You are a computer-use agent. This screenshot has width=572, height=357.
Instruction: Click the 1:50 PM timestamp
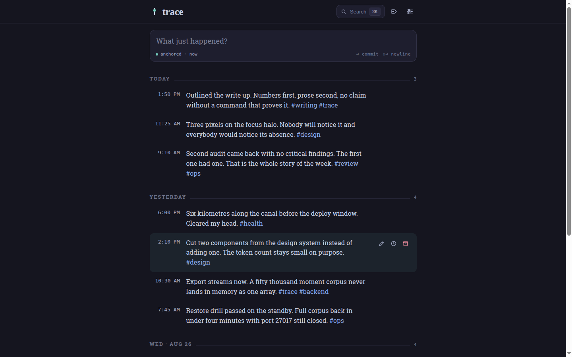tap(169, 94)
